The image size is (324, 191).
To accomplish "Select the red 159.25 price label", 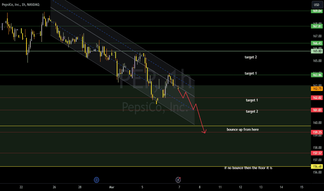I will point(317,132).
